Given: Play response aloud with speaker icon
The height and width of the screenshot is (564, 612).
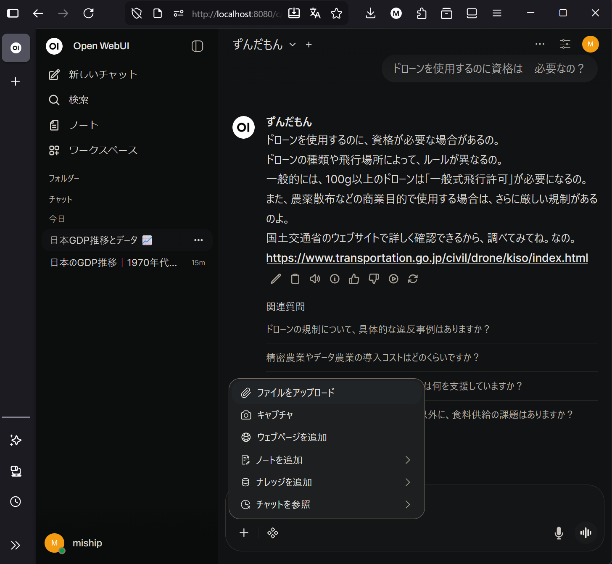Looking at the screenshot, I should (x=315, y=279).
